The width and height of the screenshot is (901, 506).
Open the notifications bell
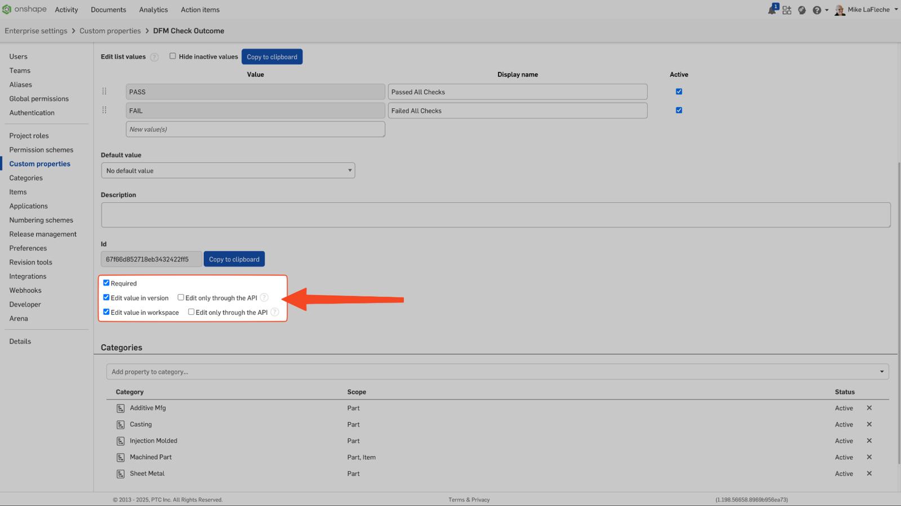click(x=771, y=10)
